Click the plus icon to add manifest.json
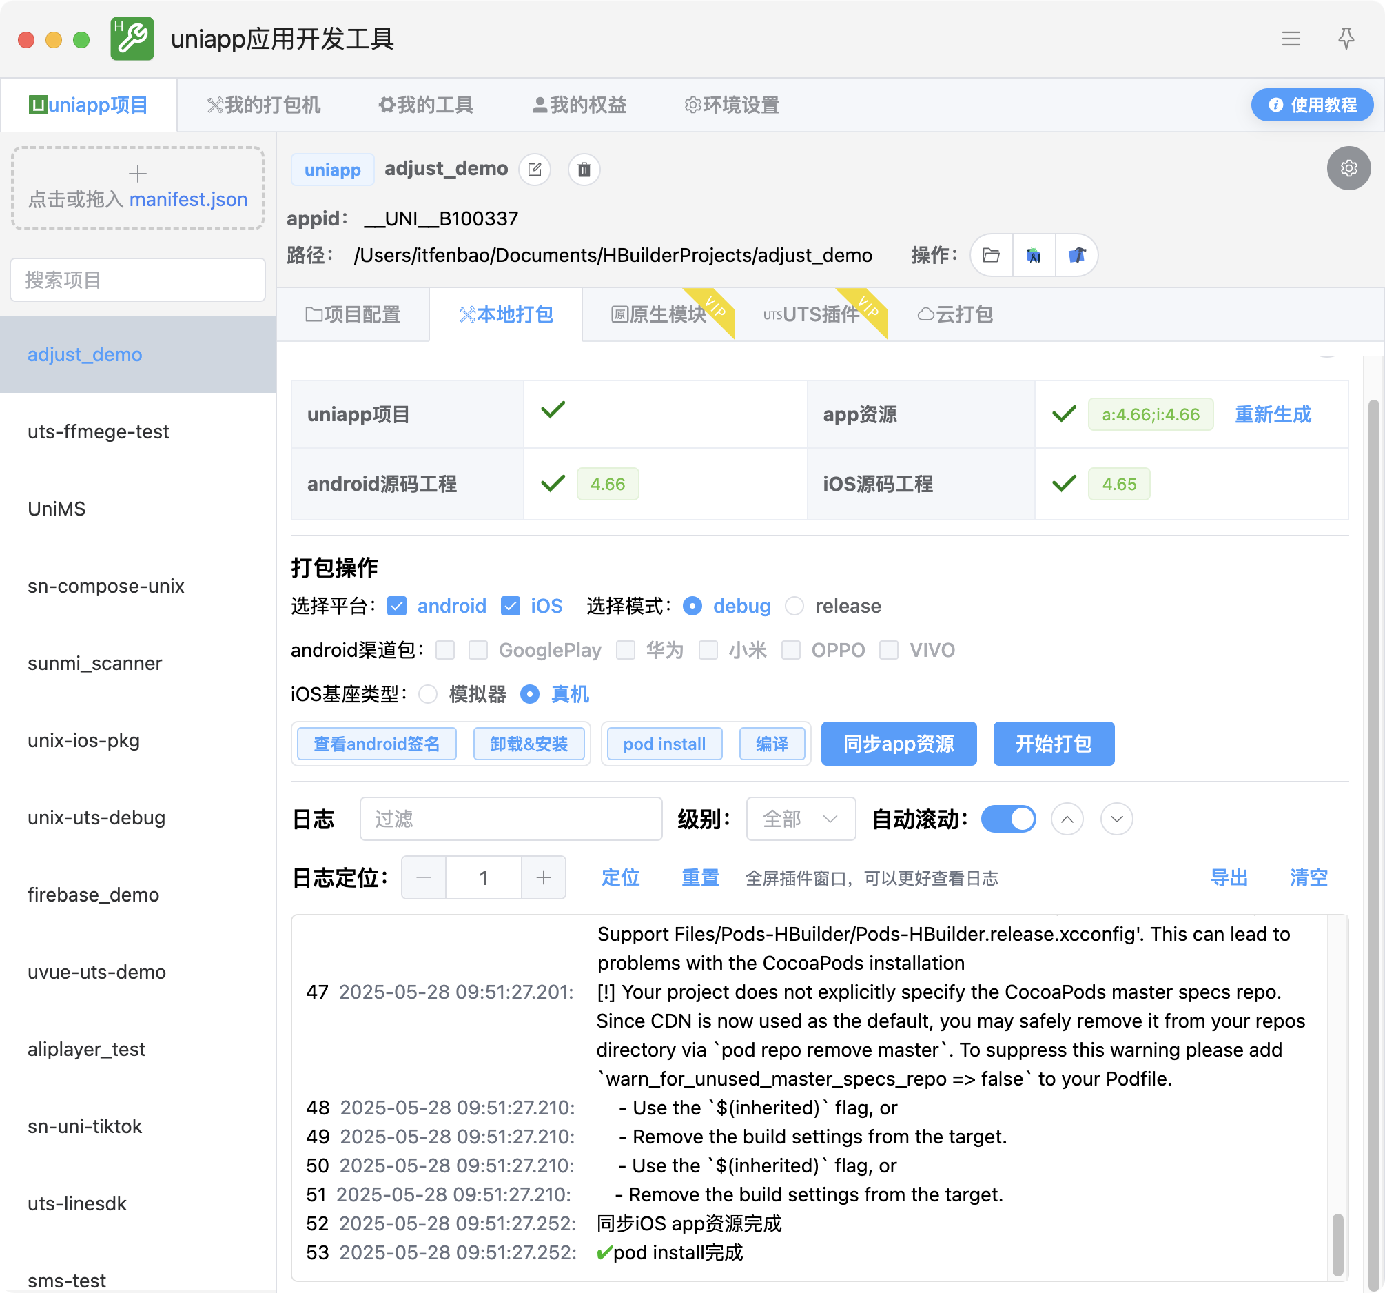This screenshot has width=1385, height=1293. coord(137,174)
